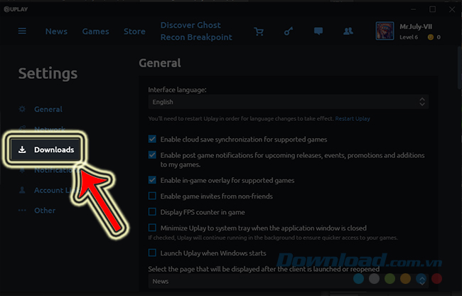Go to the Store tab
Viewport: 462px width, 296px height.
pyautogui.click(x=134, y=31)
